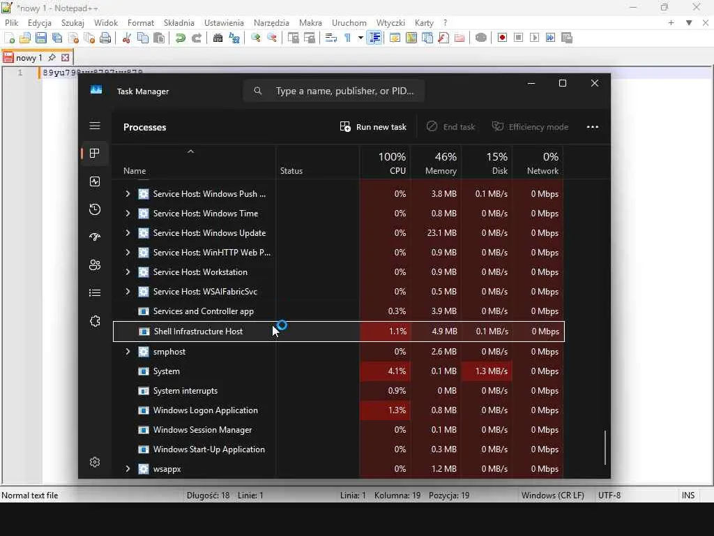Click the Copy icon in Notepad++ toolbar

(142, 38)
